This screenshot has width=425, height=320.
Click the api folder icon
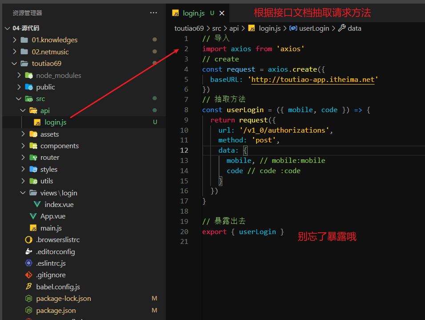(33, 110)
